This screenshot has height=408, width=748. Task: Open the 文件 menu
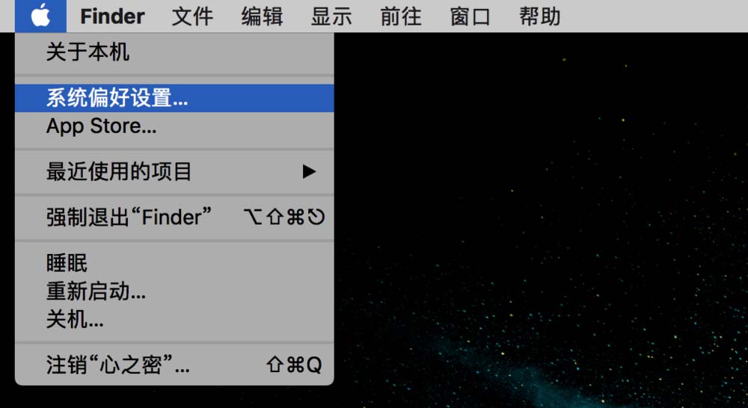pyautogui.click(x=192, y=16)
